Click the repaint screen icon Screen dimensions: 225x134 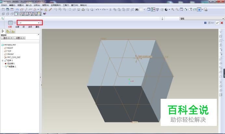[x=149, y=10]
